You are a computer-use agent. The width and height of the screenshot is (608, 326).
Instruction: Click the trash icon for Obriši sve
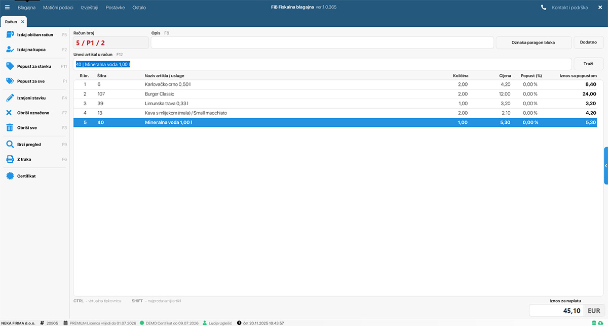(x=9, y=128)
